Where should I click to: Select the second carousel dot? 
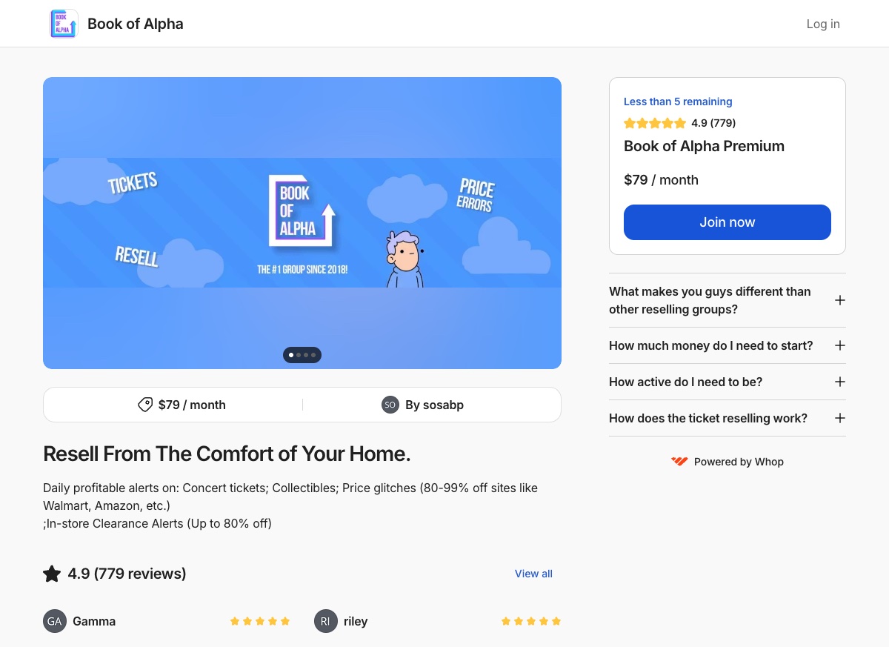(x=299, y=355)
